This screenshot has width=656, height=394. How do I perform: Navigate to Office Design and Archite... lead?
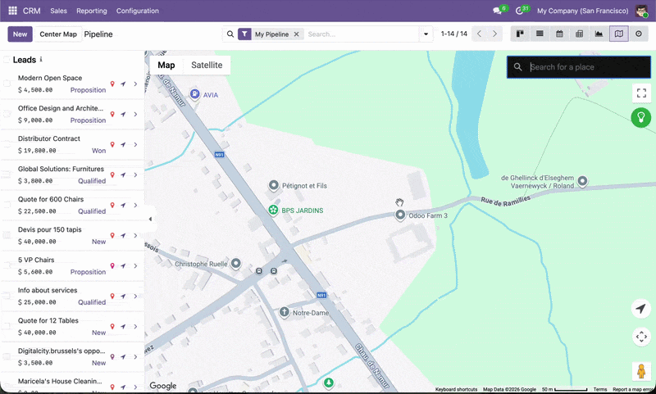pyautogui.click(x=123, y=114)
